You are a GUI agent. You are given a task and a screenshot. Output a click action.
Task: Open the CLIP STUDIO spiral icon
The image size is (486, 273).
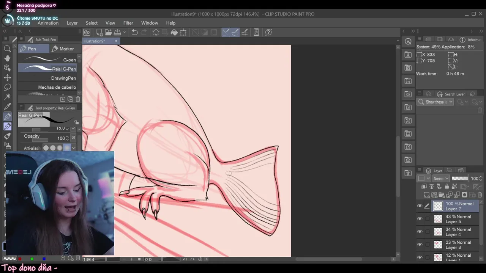pos(87,32)
